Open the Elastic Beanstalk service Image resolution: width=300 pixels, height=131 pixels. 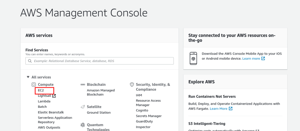[x=51, y=112]
